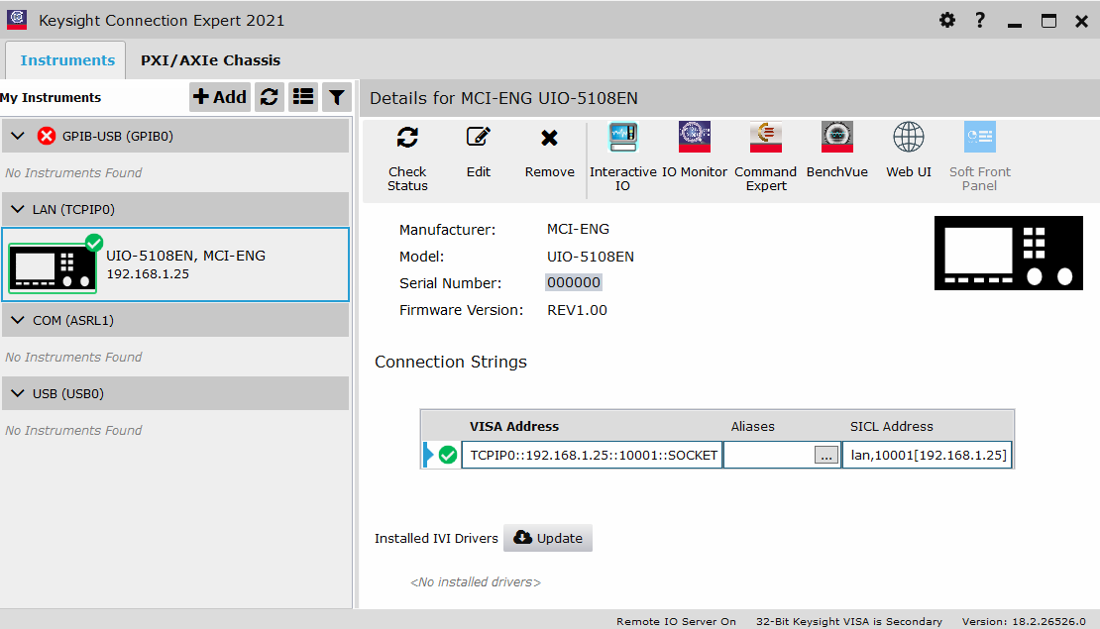Click No installed drivers text
The width and height of the screenshot is (1100, 629).
[x=476, y=582]
